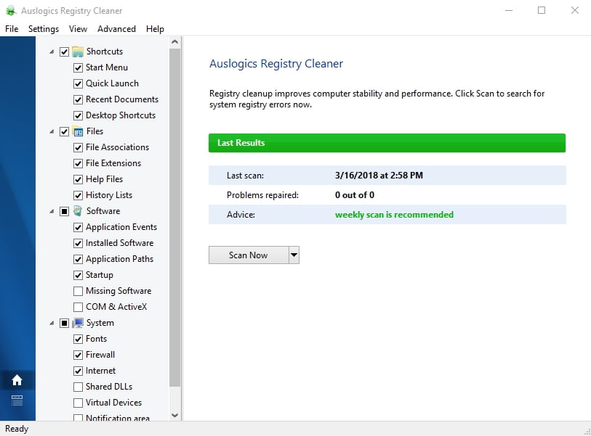Viewport: 591px width, 436px height.
Task: Click the Scan Now button
Action: [249, 255]
